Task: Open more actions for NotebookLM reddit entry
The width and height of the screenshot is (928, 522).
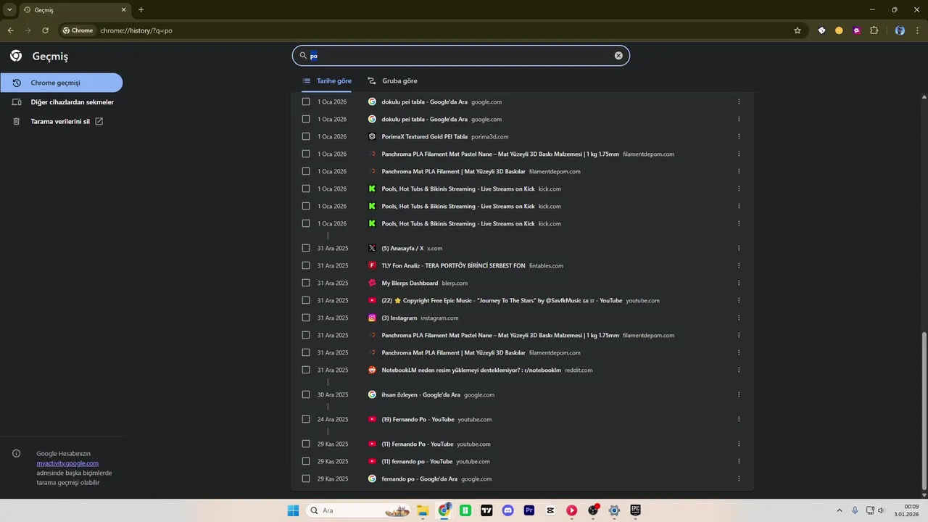Action: 739,370
